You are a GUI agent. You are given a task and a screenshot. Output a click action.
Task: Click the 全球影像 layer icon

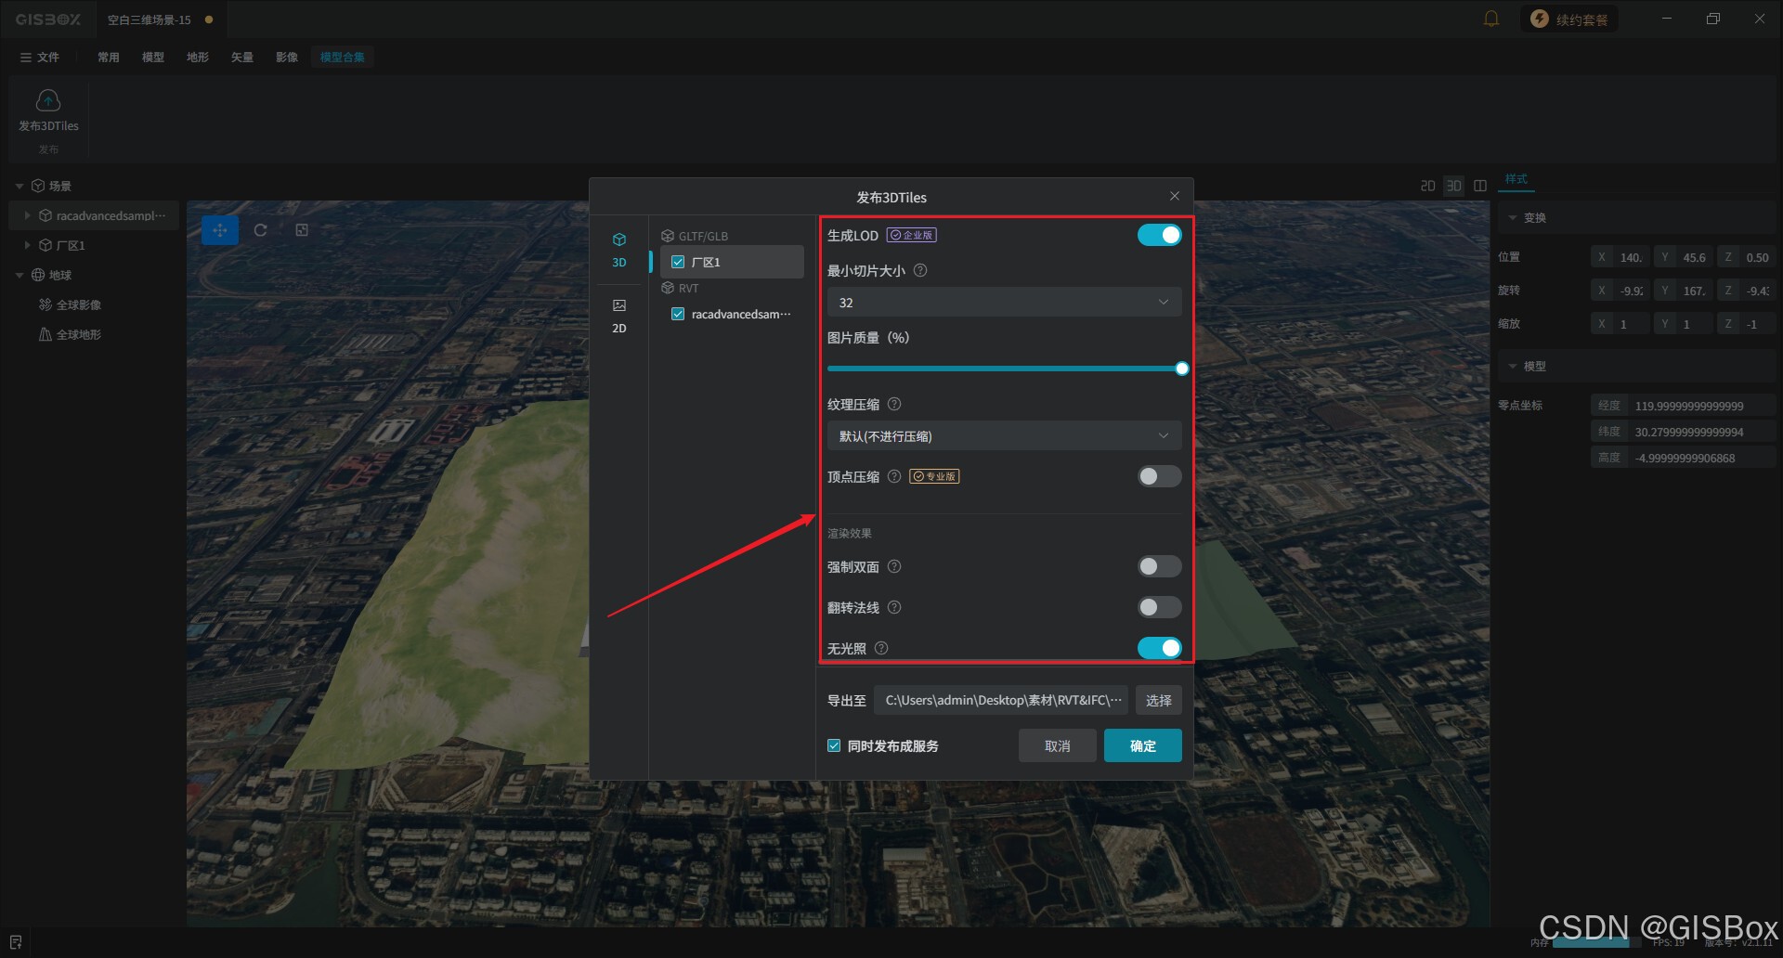coord(45,304)
